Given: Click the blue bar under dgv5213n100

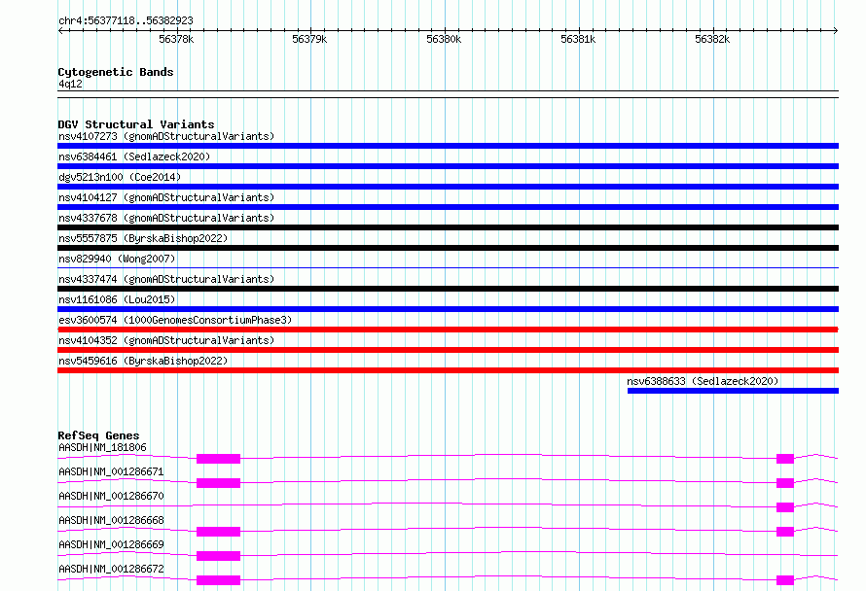Looking at the screenshot, I should pos(448,187).
